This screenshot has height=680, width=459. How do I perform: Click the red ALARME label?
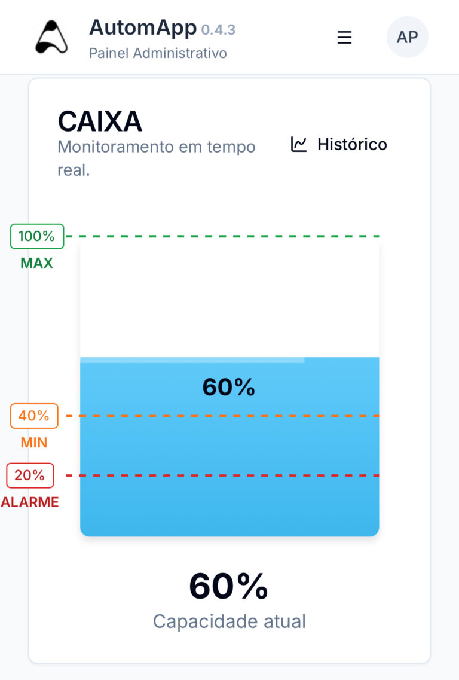coord(30,502)
